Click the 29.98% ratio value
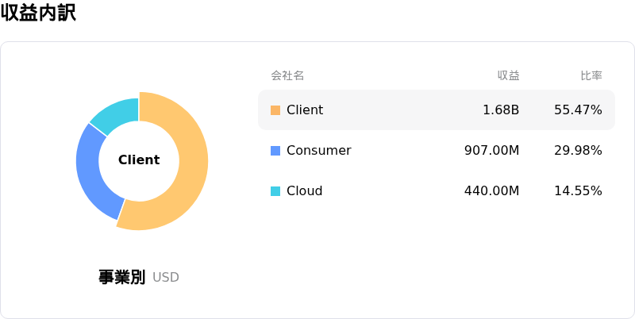Viewport: 635px width, 319px height. 578,151
